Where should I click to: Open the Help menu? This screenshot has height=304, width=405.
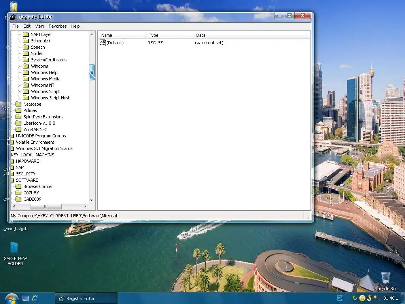tap(76, 26)
